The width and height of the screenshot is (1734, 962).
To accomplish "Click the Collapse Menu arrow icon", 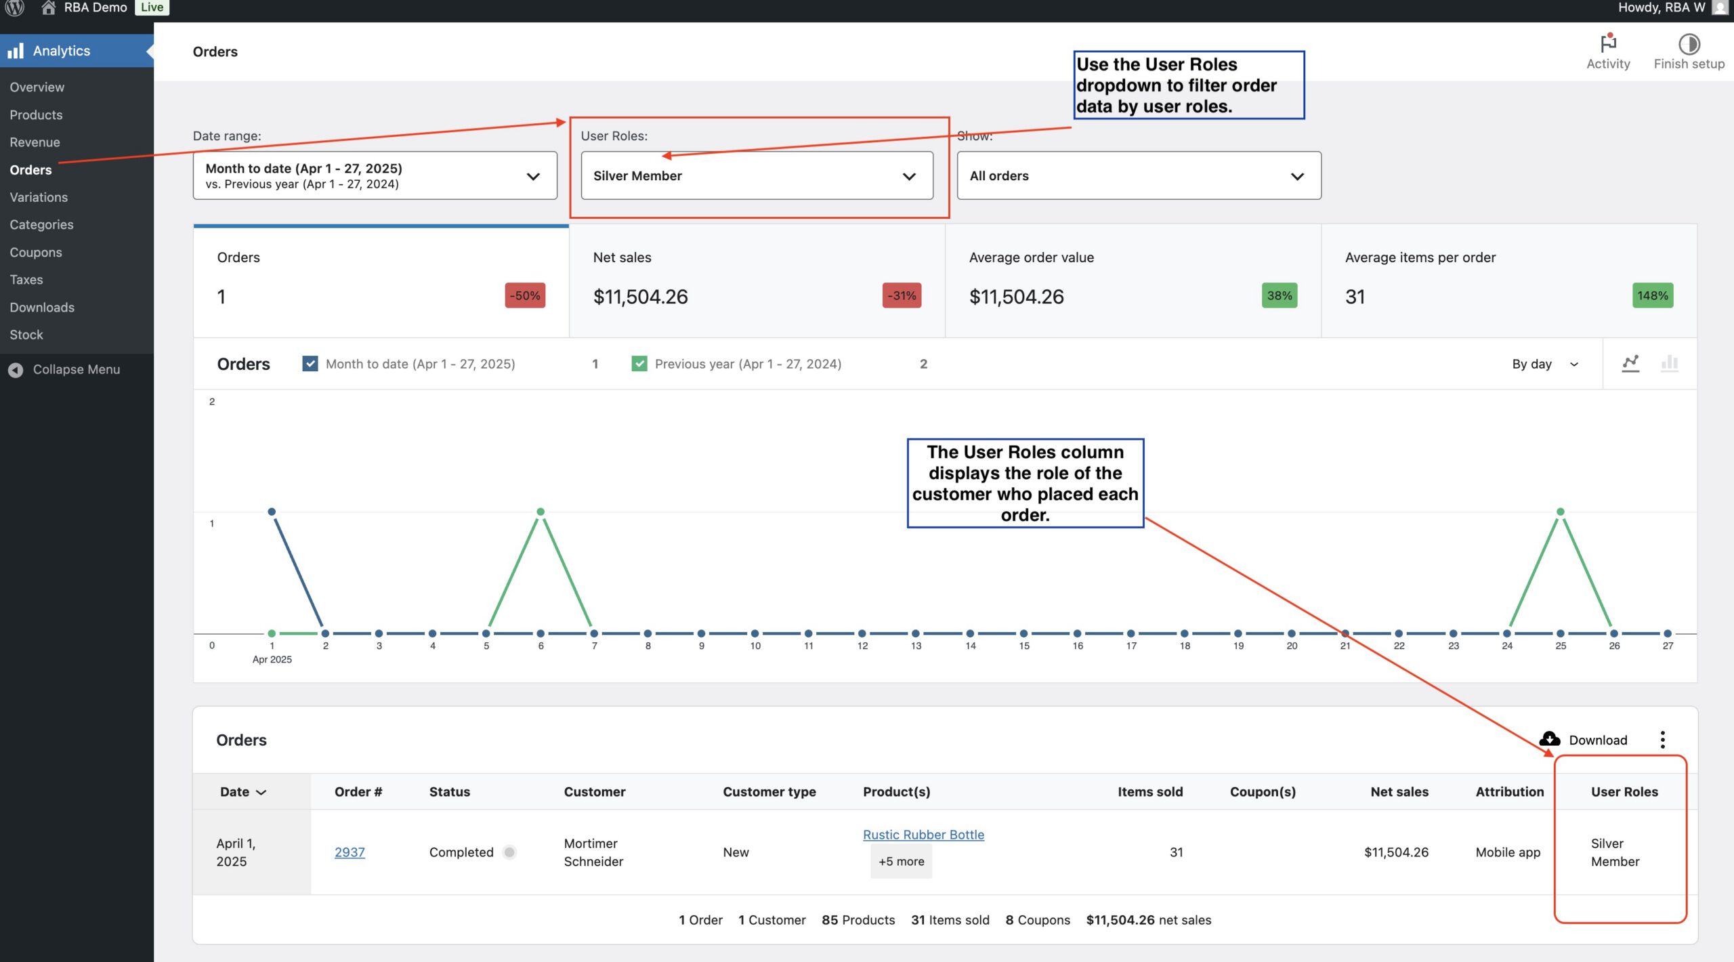I will pos(16,370).
